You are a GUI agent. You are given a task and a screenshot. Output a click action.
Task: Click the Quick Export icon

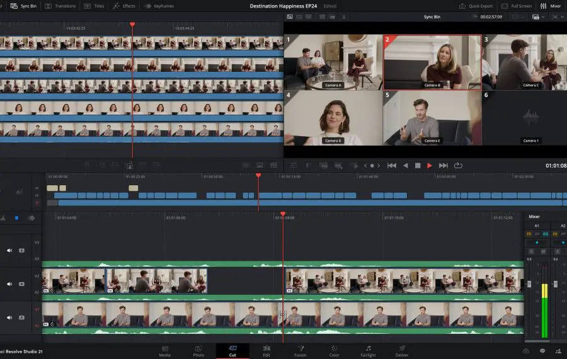[x=464, y=6]
